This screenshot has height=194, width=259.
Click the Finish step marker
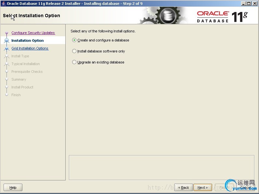pyautogui.click(x=6, y=95)
